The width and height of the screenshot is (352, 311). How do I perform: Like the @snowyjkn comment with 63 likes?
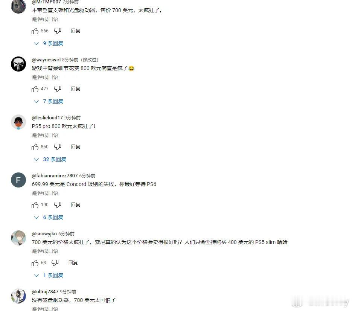[x=35, y=263]
